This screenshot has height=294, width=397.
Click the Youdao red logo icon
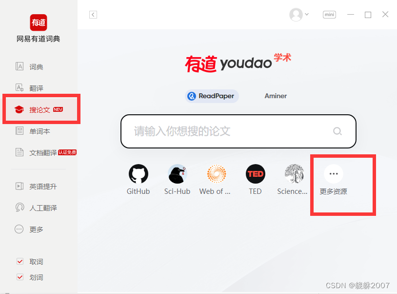[x=39, y=22]
